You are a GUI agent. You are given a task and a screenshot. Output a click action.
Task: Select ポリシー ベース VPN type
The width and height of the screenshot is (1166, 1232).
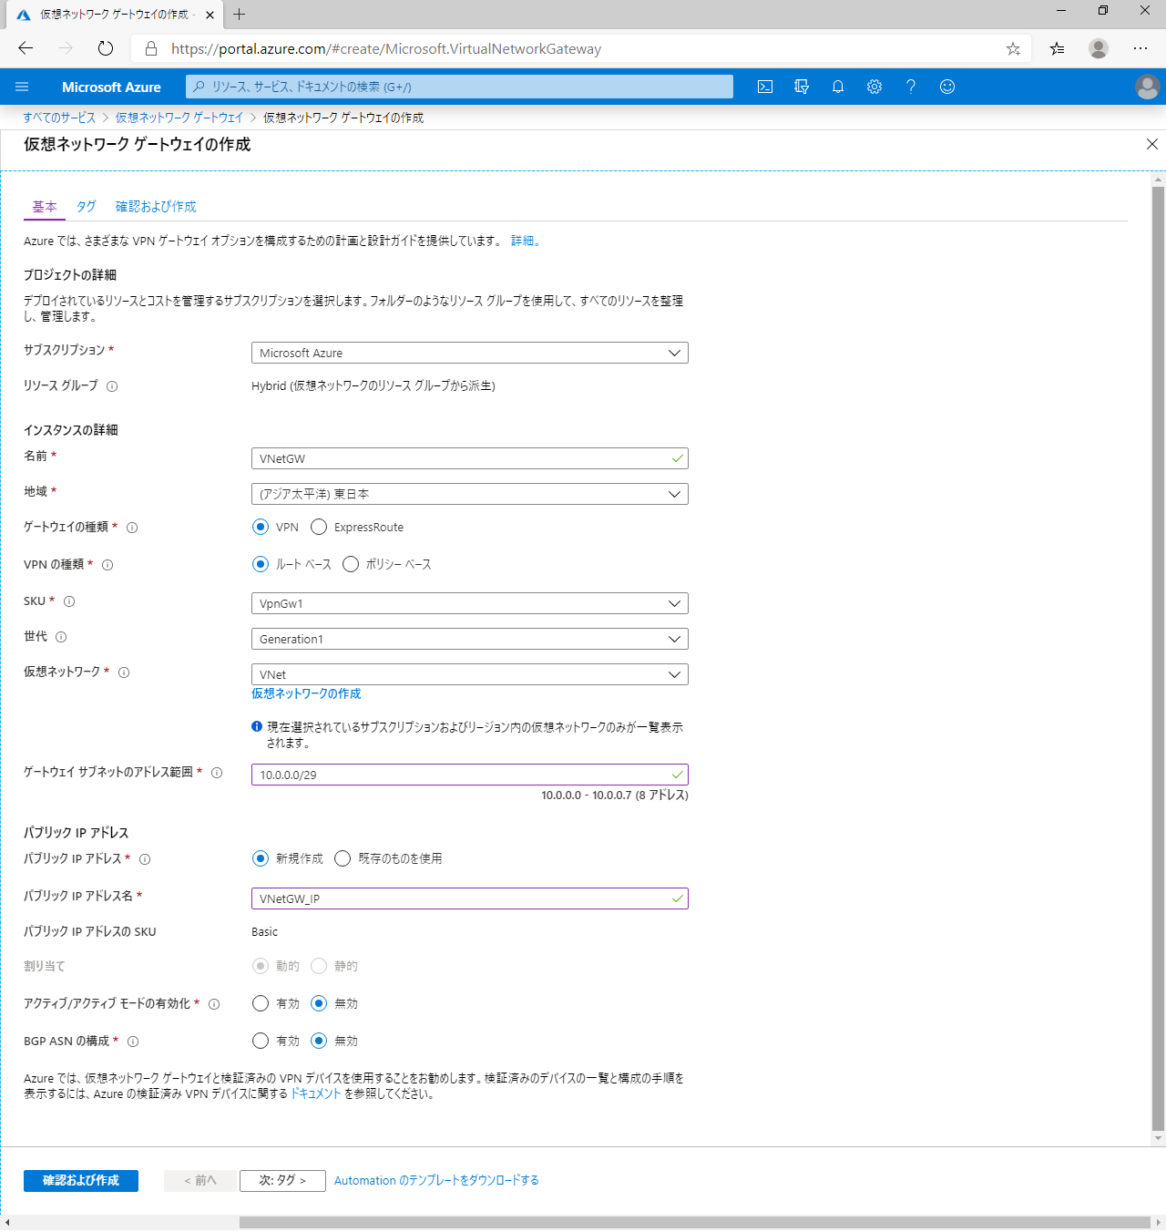click(351, 564)
